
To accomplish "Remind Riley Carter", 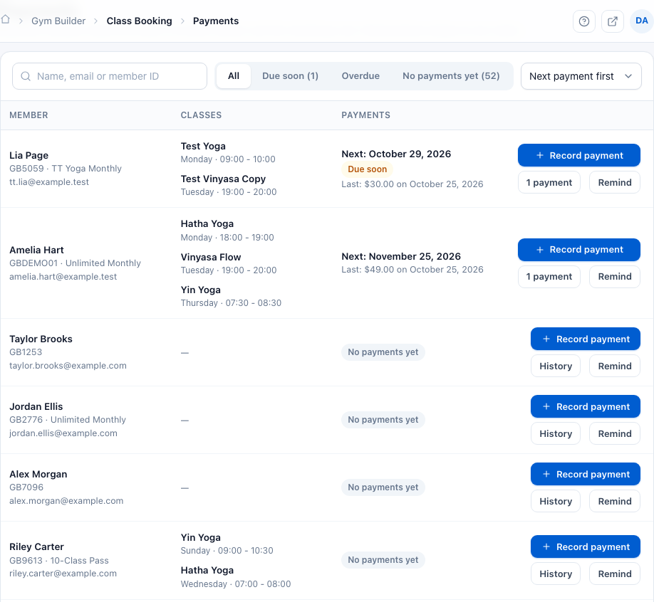I will point(614,574).
